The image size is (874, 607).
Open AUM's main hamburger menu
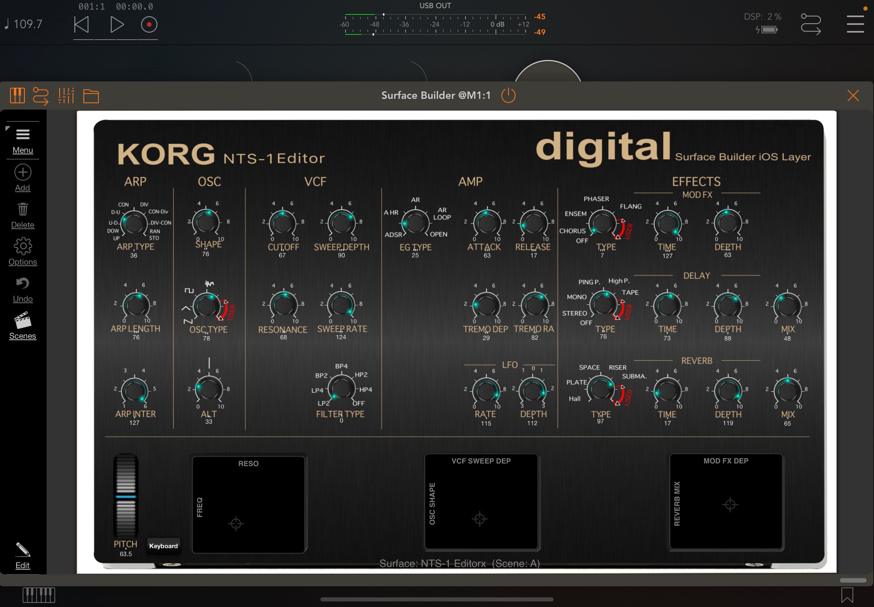[855, 24]
